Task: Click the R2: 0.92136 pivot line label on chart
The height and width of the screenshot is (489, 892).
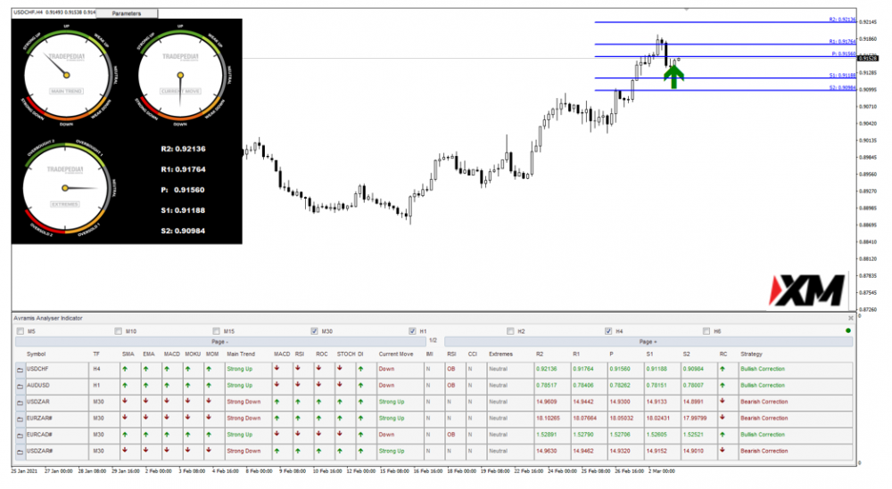Action: tap(842, 20)
